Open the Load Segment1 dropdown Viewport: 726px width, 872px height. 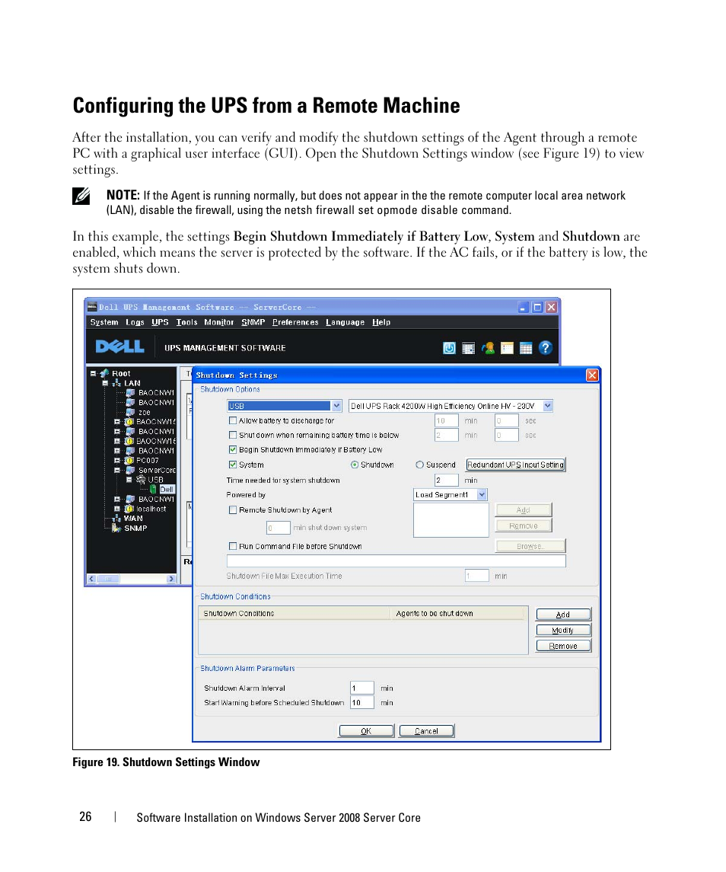482,494
